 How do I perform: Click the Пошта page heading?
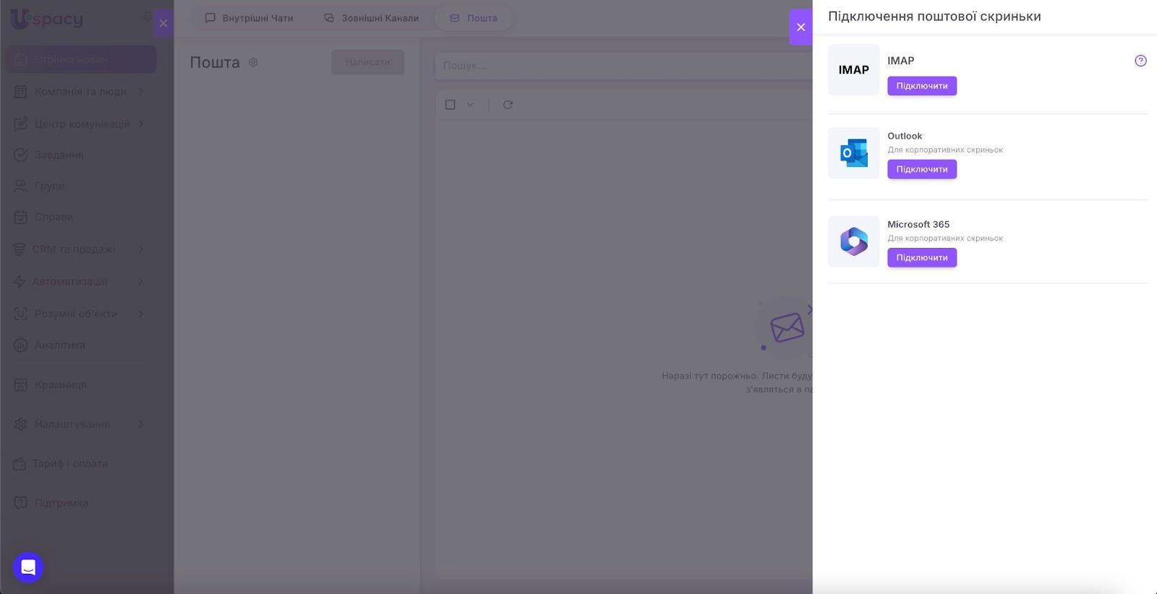tap(215, 62)
